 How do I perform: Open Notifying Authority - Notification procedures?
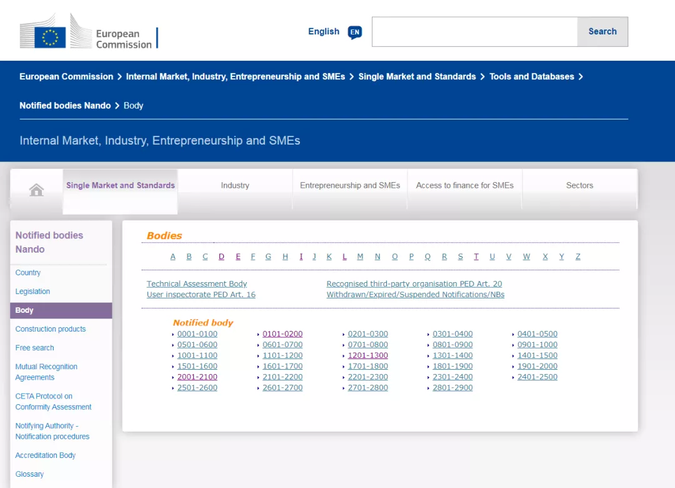(x=52, y=431)
